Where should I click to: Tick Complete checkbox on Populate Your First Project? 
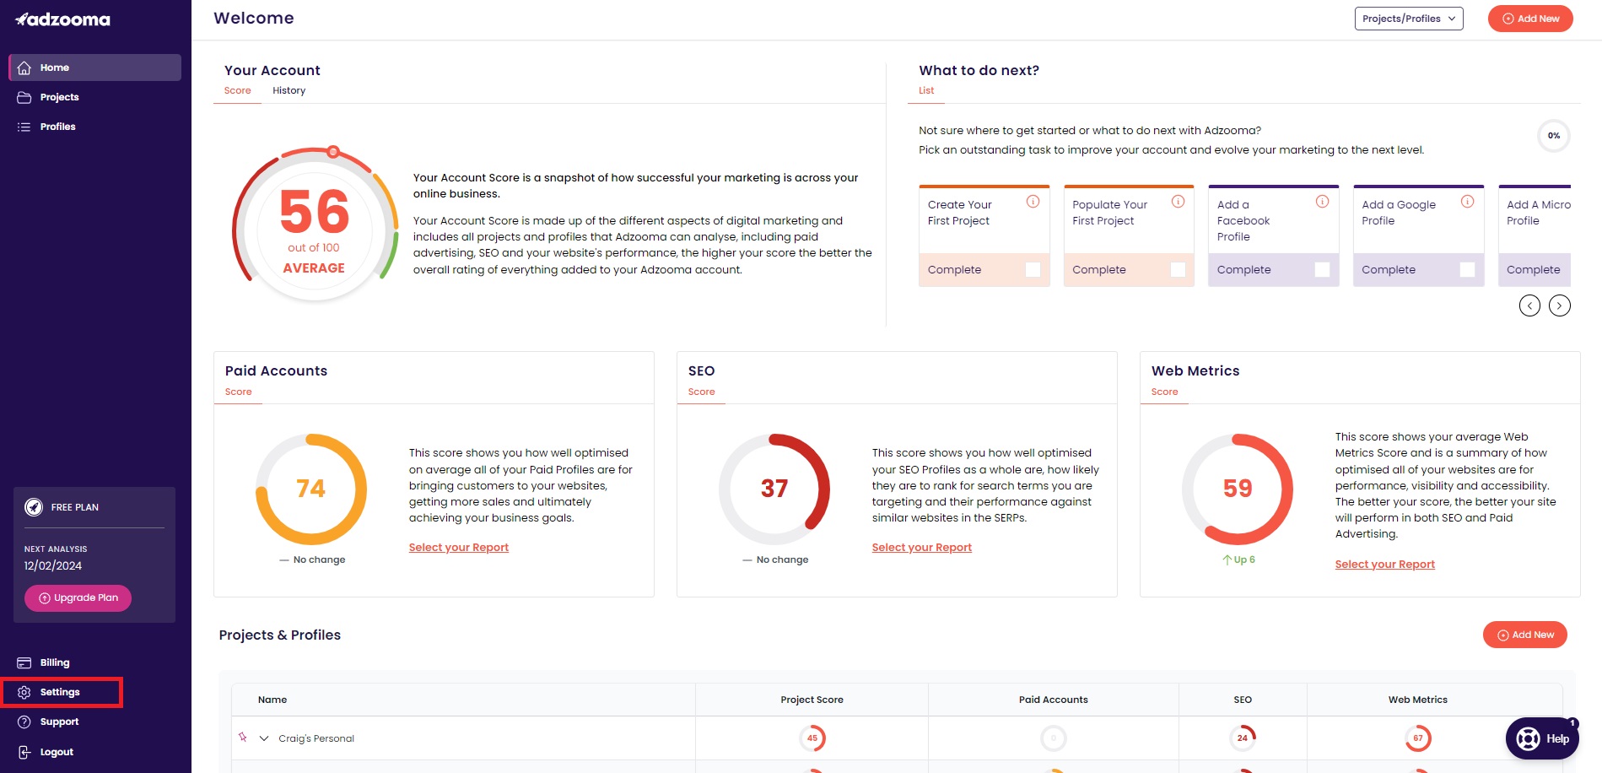1178,270
